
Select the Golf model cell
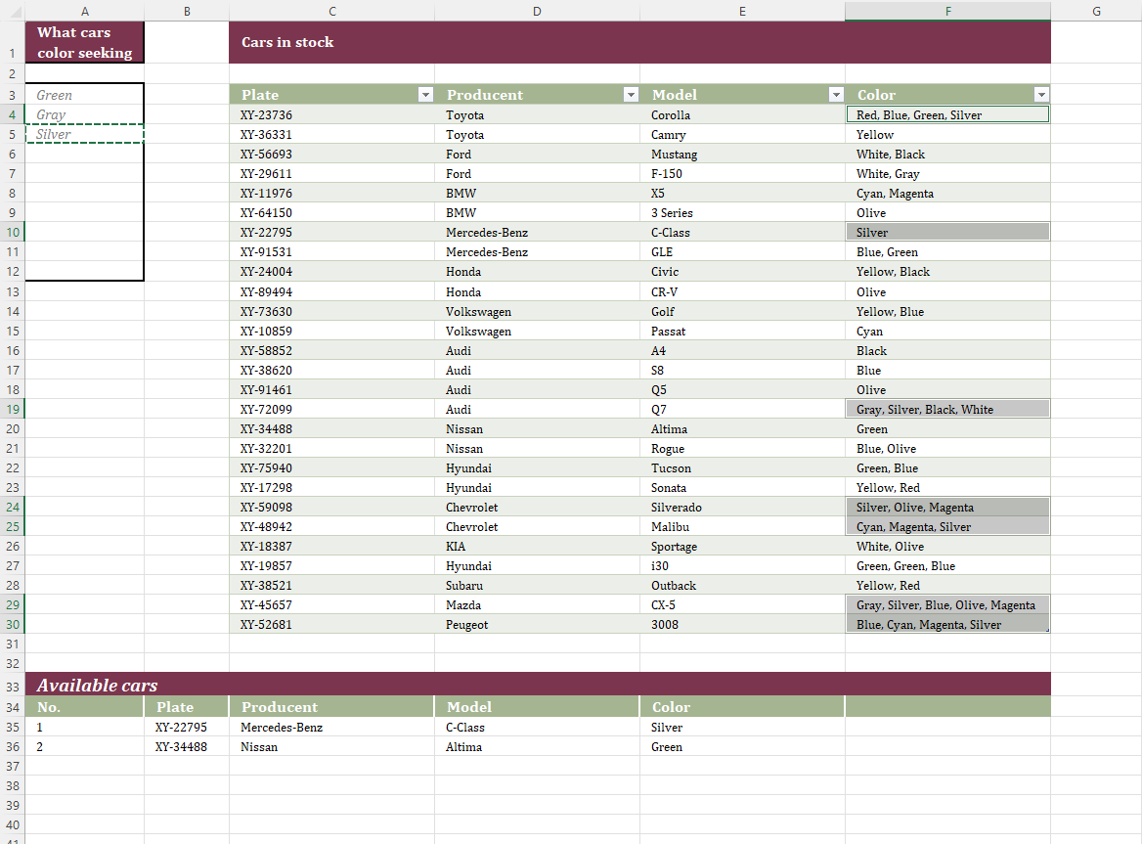pos(742,312)
